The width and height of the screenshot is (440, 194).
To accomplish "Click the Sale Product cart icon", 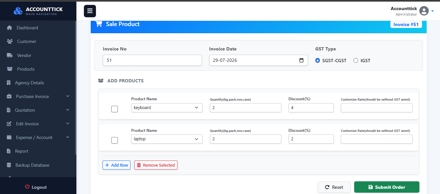I will (x=99, y=24).
